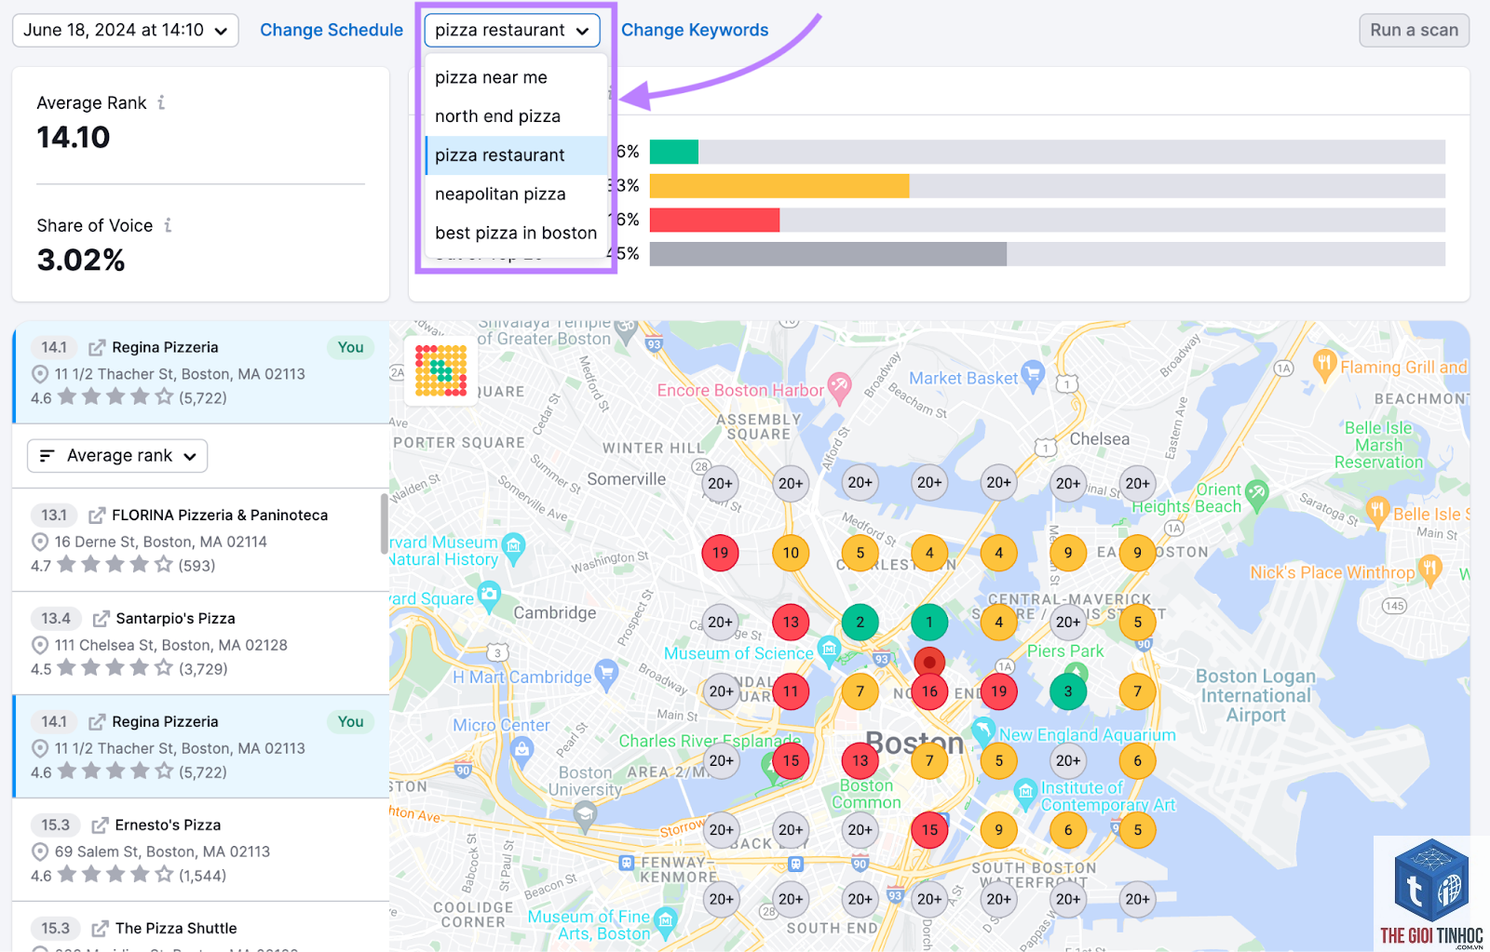Open the scan date dropdown June 18, 2024
The height and width of the screenshot is (952, 1490).
click(x=125, y=30)
